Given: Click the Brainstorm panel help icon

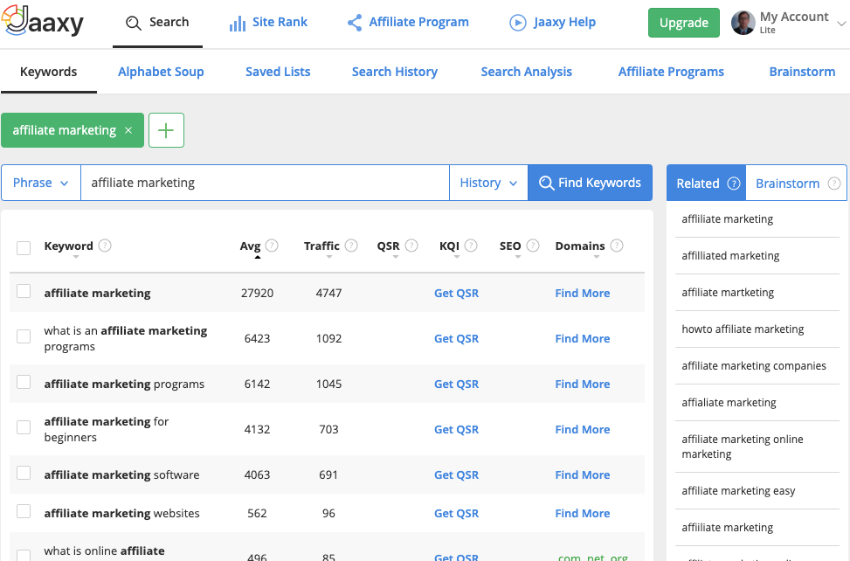Looking at the screenshot, I should [x=834, y=184].
